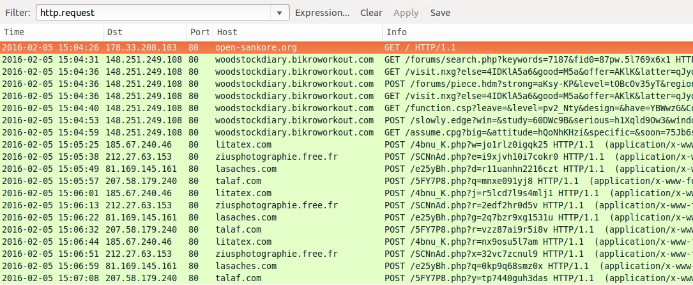
Task: Select the /forums/search.php GET packet row
Action: [x=346, y=60]
